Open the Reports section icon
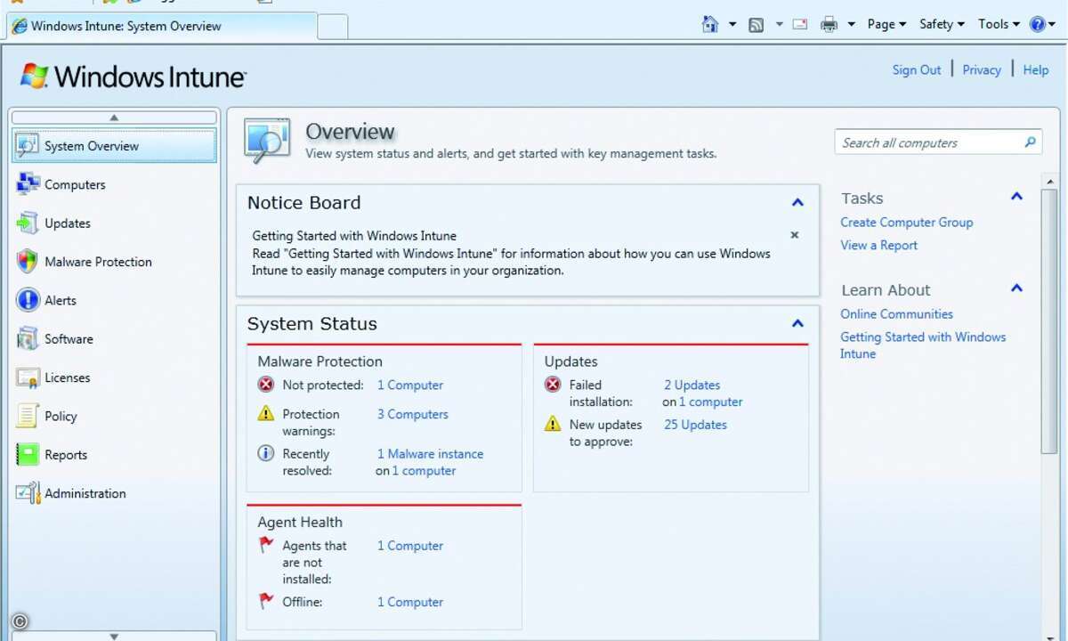 pos(28,454)
